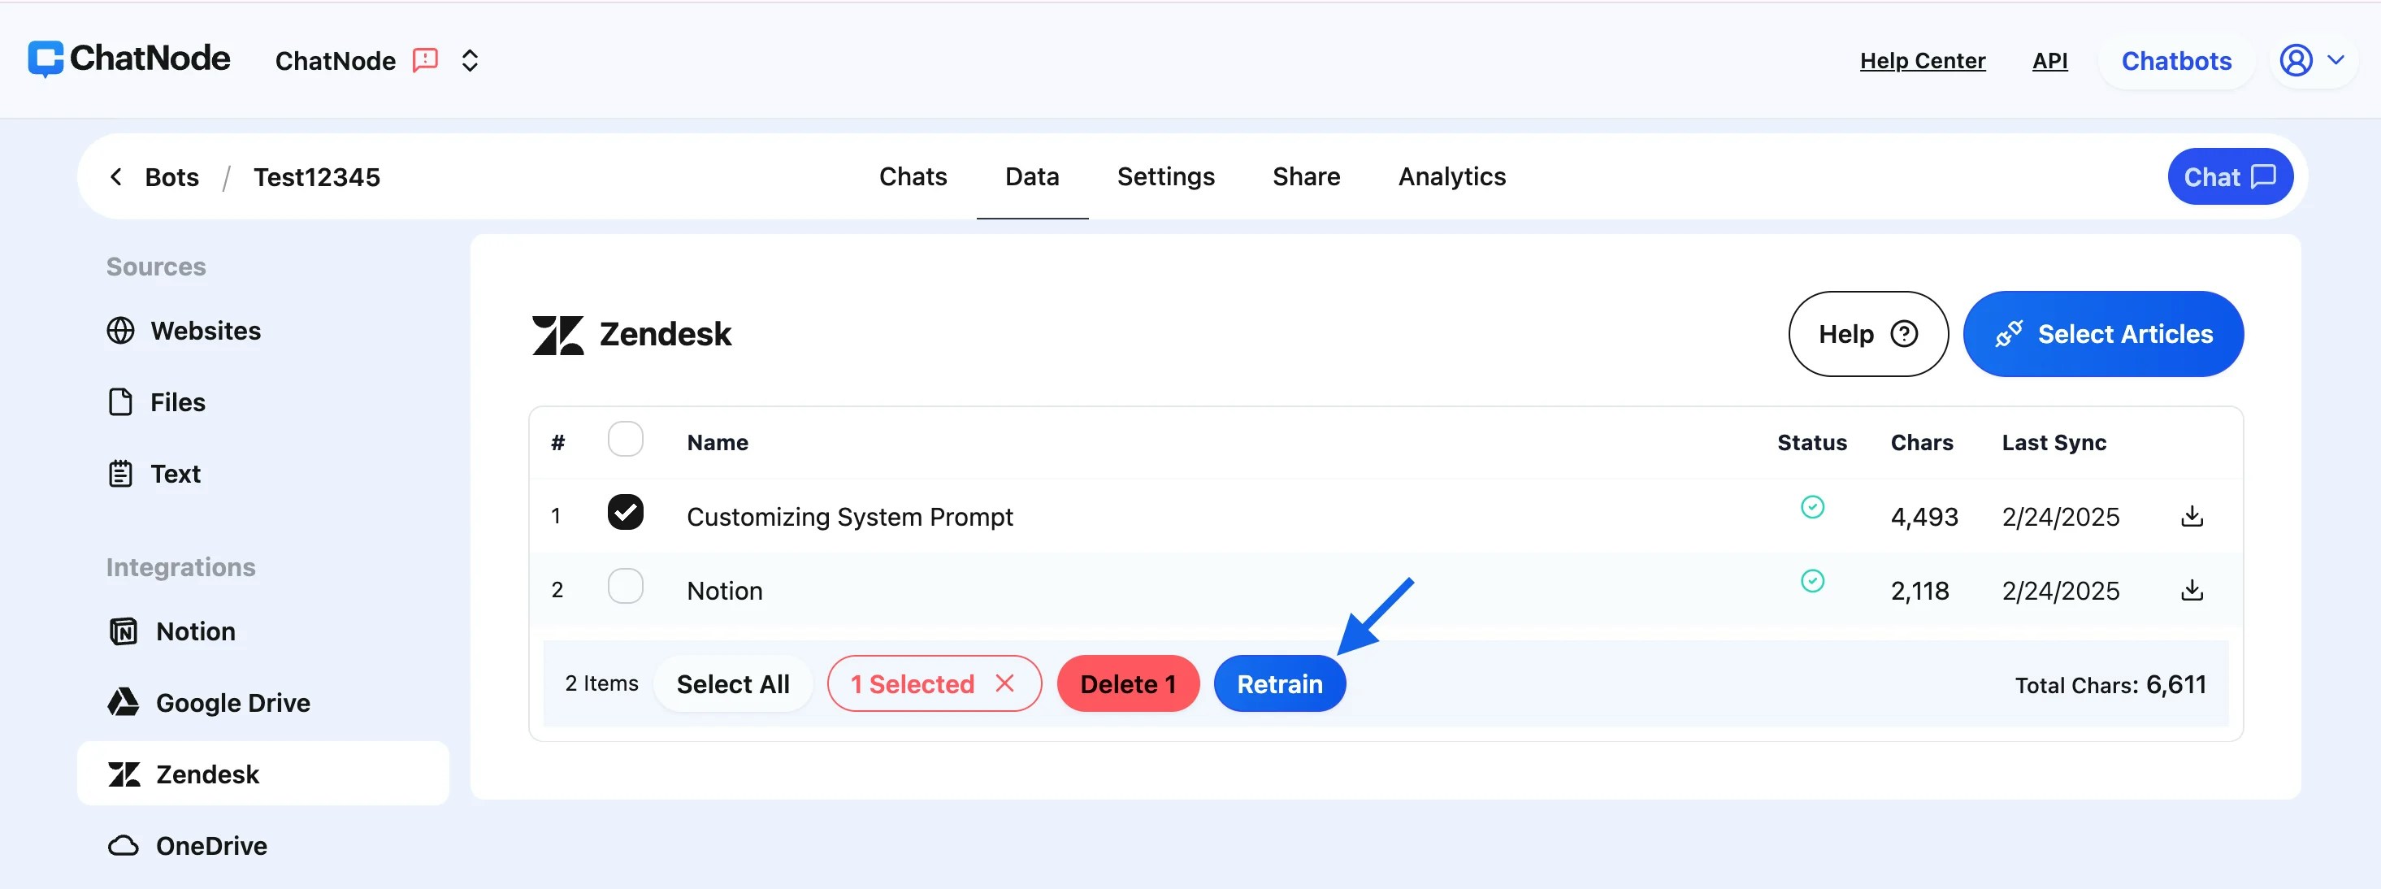Viewport: 2381px width, 889px height.
Task: Open the Help Center link
Action: click(x=1923, y=60)
